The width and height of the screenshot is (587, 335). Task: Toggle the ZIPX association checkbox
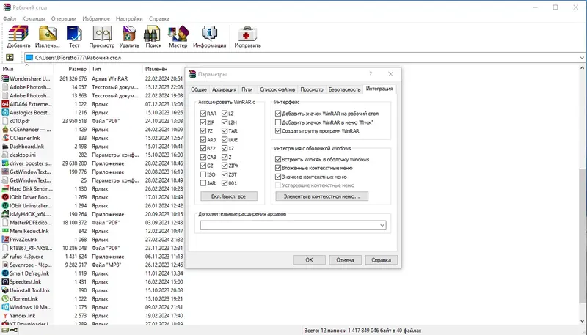tap(225, 166)
